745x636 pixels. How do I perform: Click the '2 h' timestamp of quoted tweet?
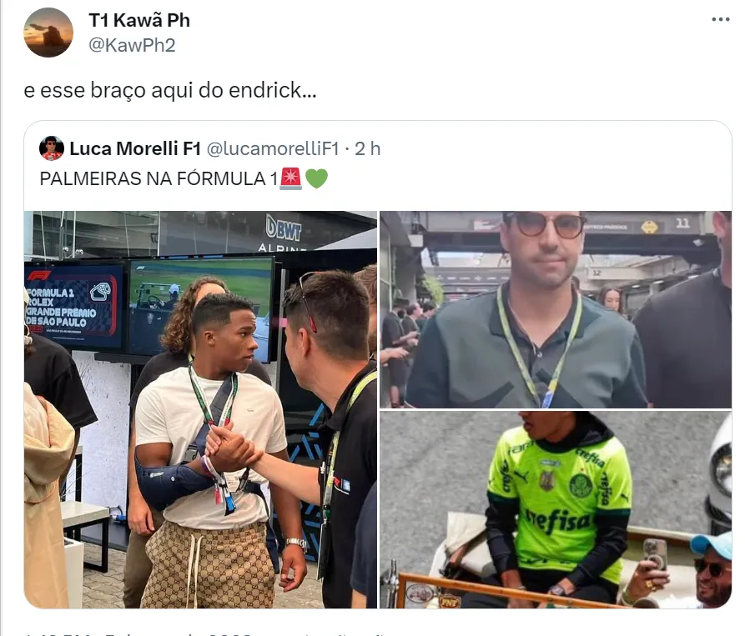pyautogui.click(x=368, y=148)
